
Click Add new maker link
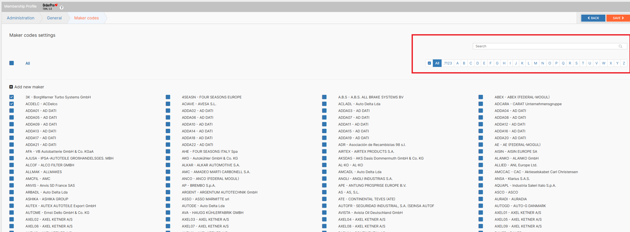29,87
